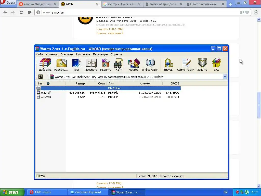Click the EN language indicator
The image size is (261, 196).
pyautogui.click(x=226, y=192)
